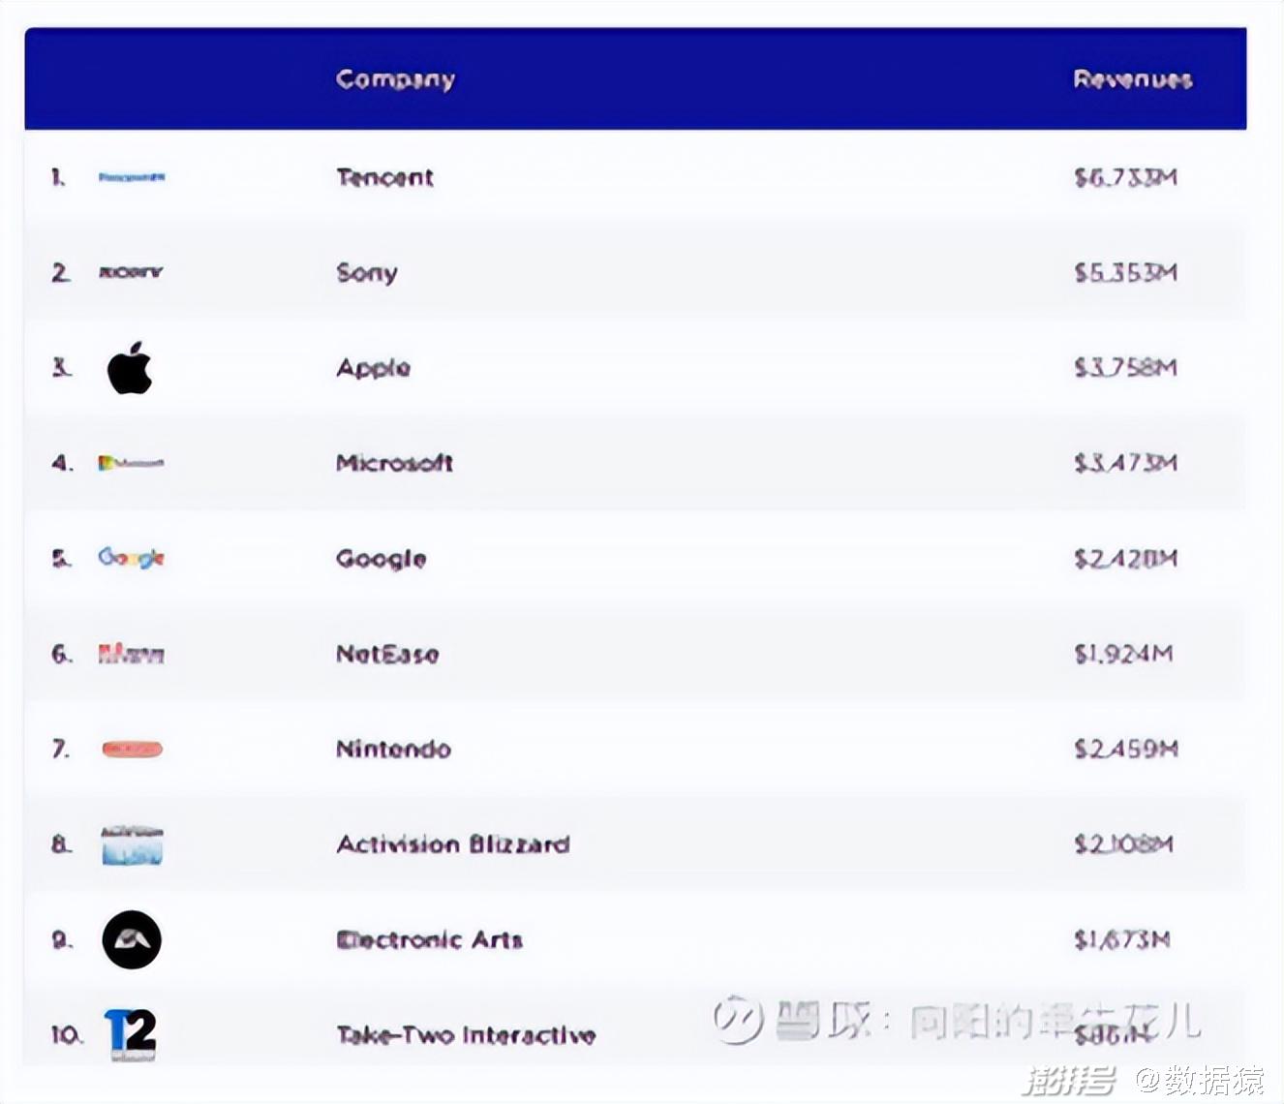Click the company name Take-Two Interactive
Screen dimensions: 1284x1104
pyautogui.click(x=466, y=1035)
